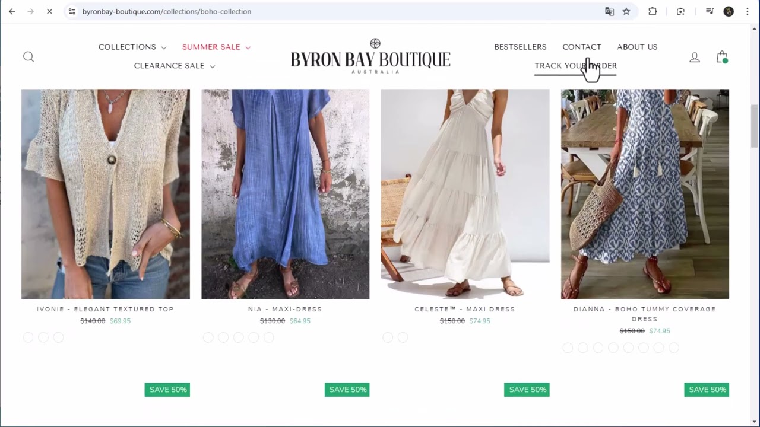Select second color swatch under Celeste dress

403,337
